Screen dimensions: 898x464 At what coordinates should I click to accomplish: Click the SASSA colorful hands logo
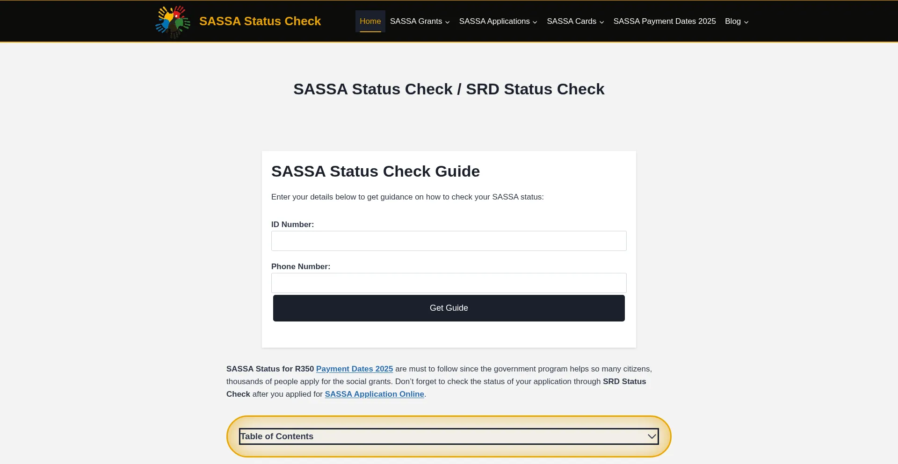point(173,21)
